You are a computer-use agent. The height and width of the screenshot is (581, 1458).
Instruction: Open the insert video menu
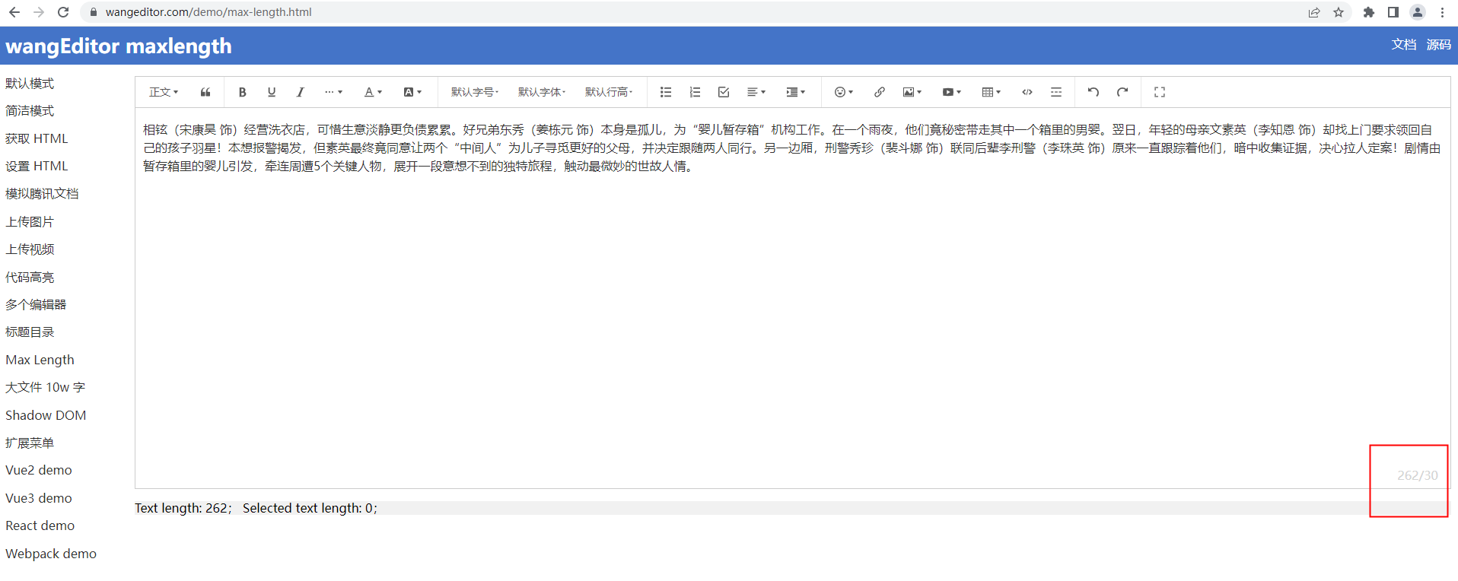[x=951, y=92]
